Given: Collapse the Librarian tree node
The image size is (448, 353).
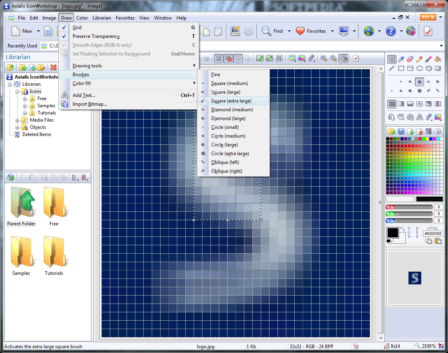Looking at the screenshot, I should click(x=10, y=85).
